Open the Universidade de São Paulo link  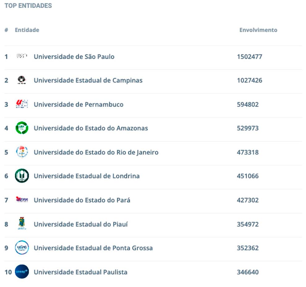tap(74, 57)
